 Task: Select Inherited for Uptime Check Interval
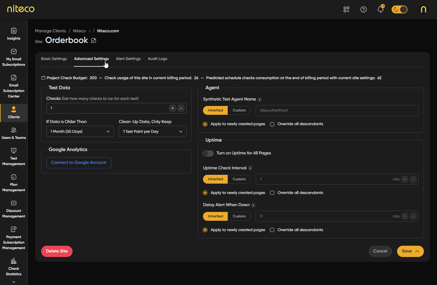[215, 179]
